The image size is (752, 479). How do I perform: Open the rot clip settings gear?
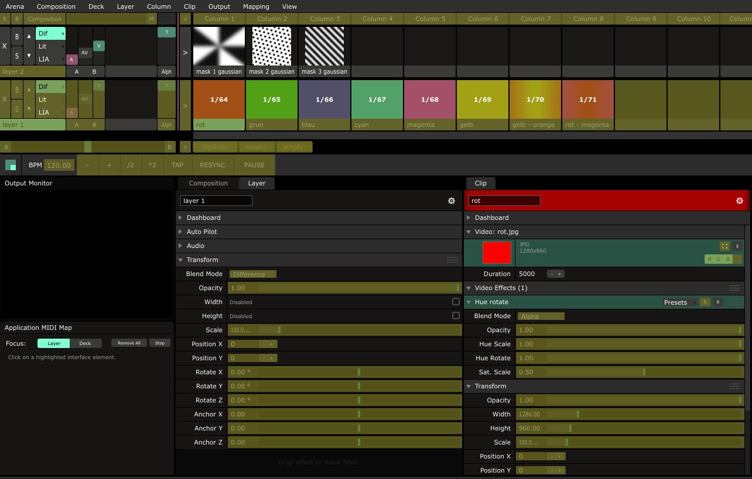point(739,201)
